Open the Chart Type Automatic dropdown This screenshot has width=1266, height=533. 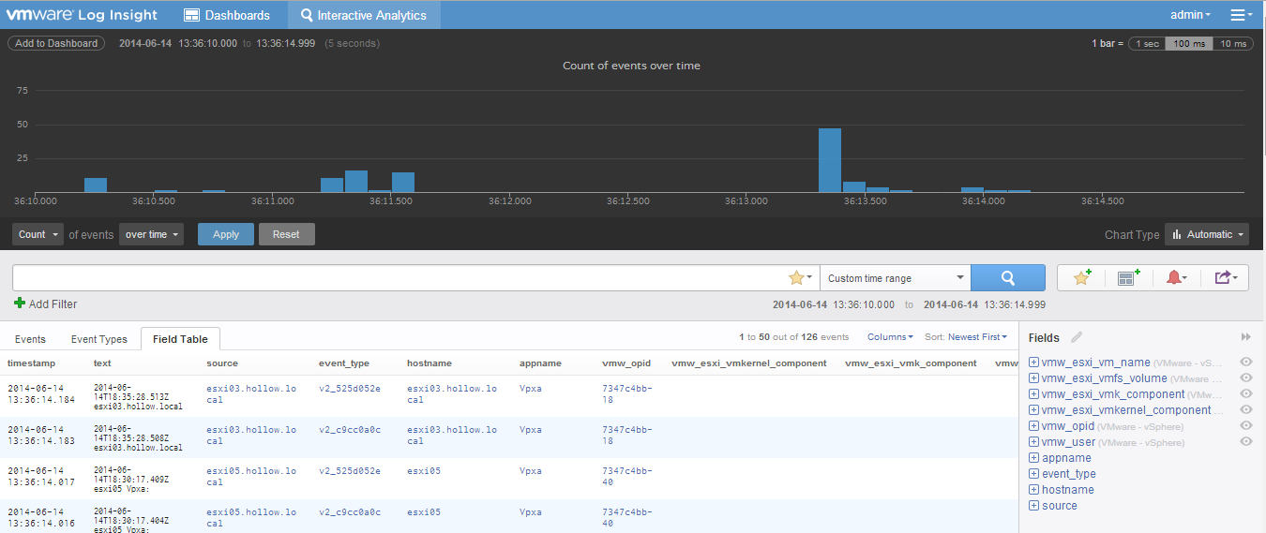pyautogui.click(x=1207, y=235)
